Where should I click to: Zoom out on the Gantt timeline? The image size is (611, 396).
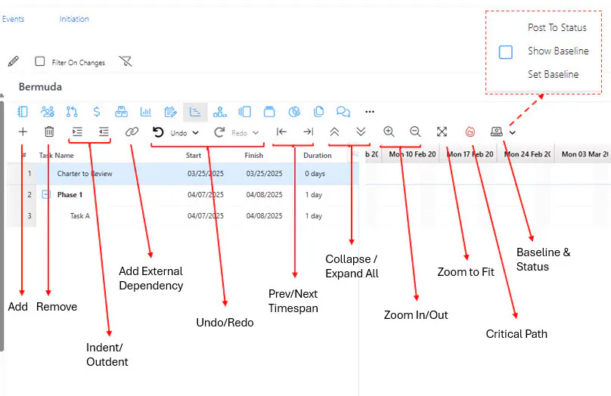415,131
